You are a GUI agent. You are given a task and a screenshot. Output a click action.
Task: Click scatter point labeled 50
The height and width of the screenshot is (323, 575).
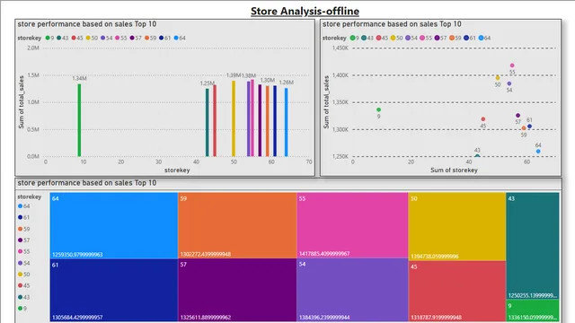498,78
